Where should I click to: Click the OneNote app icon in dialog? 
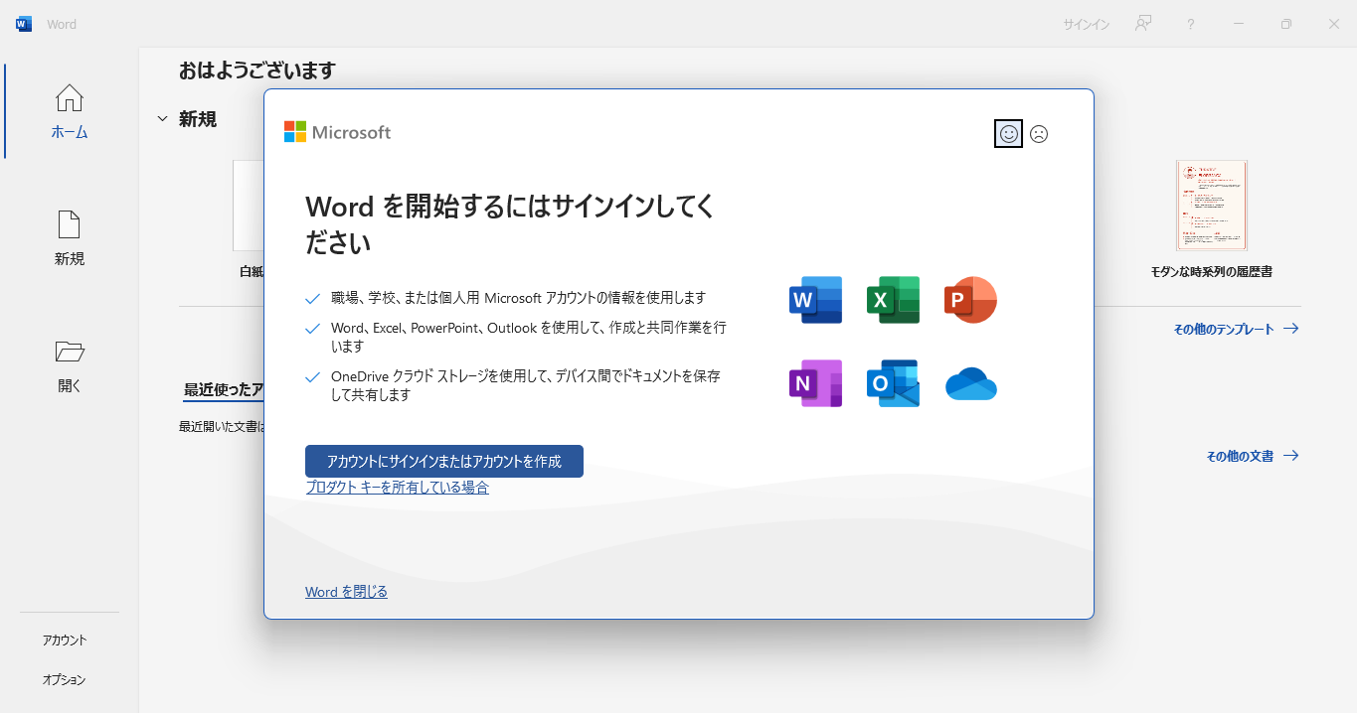815,383
